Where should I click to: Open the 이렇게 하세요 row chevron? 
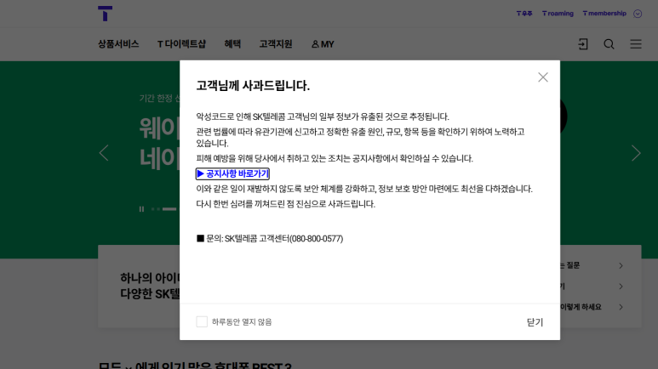[x=621, y=307]
